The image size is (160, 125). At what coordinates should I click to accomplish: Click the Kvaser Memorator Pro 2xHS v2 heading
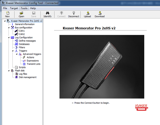89,28
